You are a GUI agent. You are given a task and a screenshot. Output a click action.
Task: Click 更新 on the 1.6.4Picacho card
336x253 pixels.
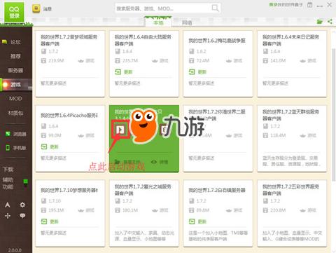coord(50,146)
